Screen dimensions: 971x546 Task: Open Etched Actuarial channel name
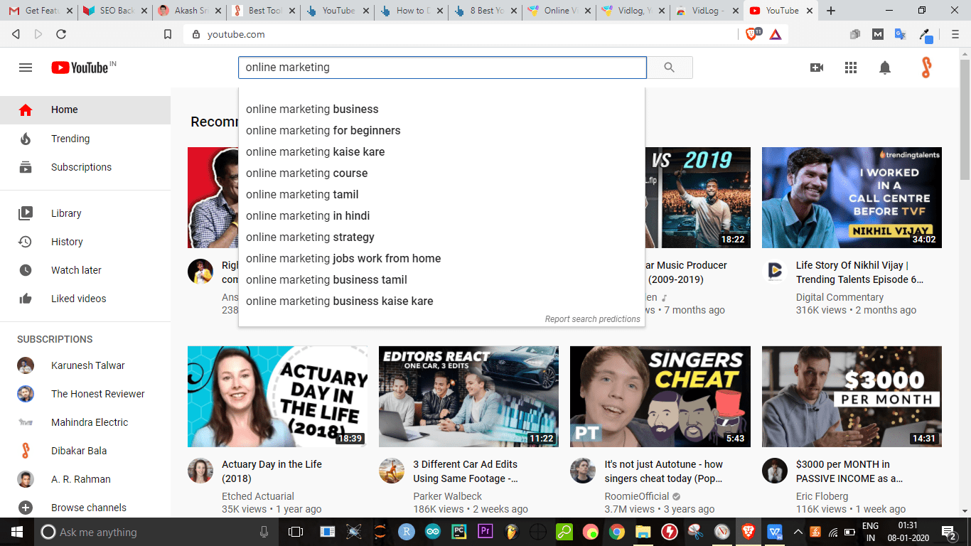258,496
